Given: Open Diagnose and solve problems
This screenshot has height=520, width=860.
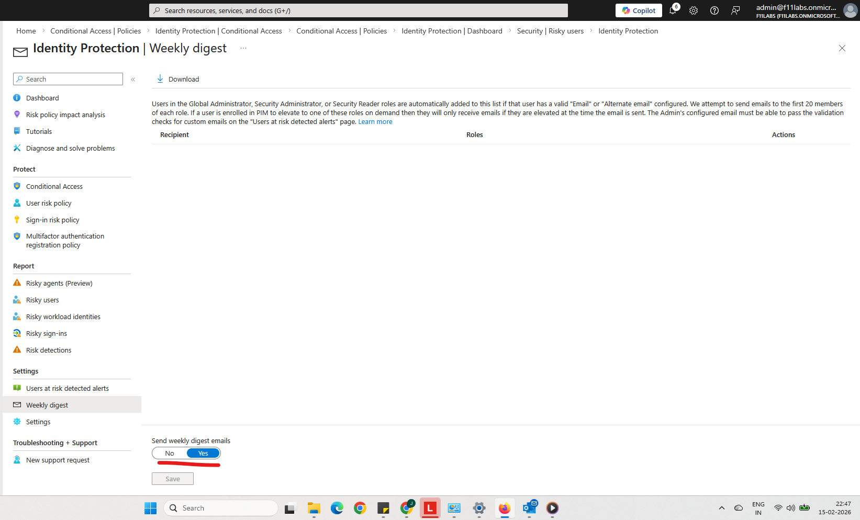Looking at the screenshot, I should click(70, 148).
